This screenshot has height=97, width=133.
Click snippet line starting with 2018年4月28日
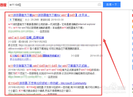coord(55,87)
